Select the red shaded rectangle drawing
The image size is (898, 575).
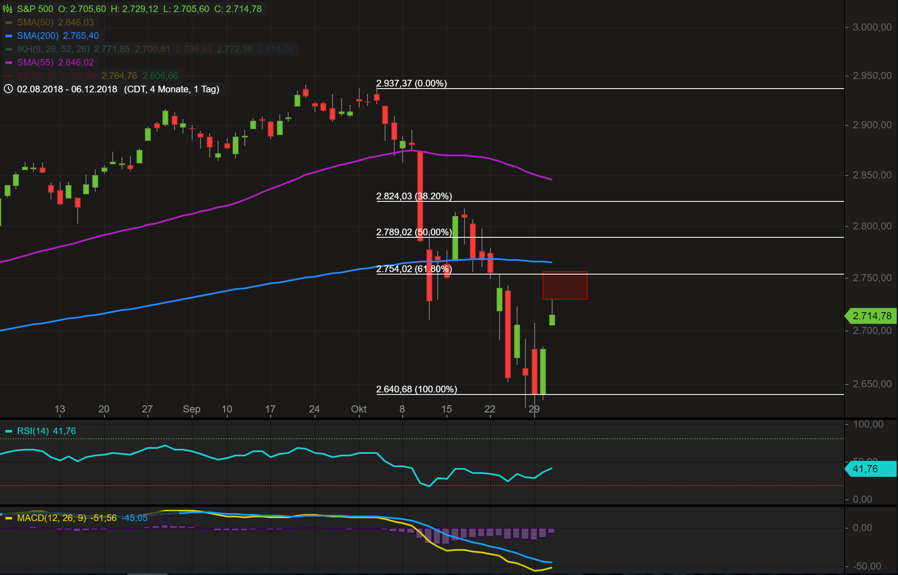[x=565, y=285]
